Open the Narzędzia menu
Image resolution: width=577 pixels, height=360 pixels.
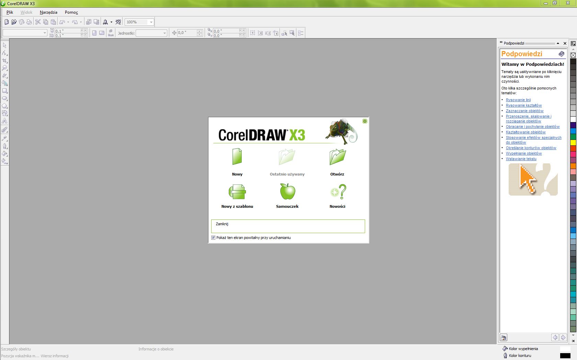(x=48, y=12)
